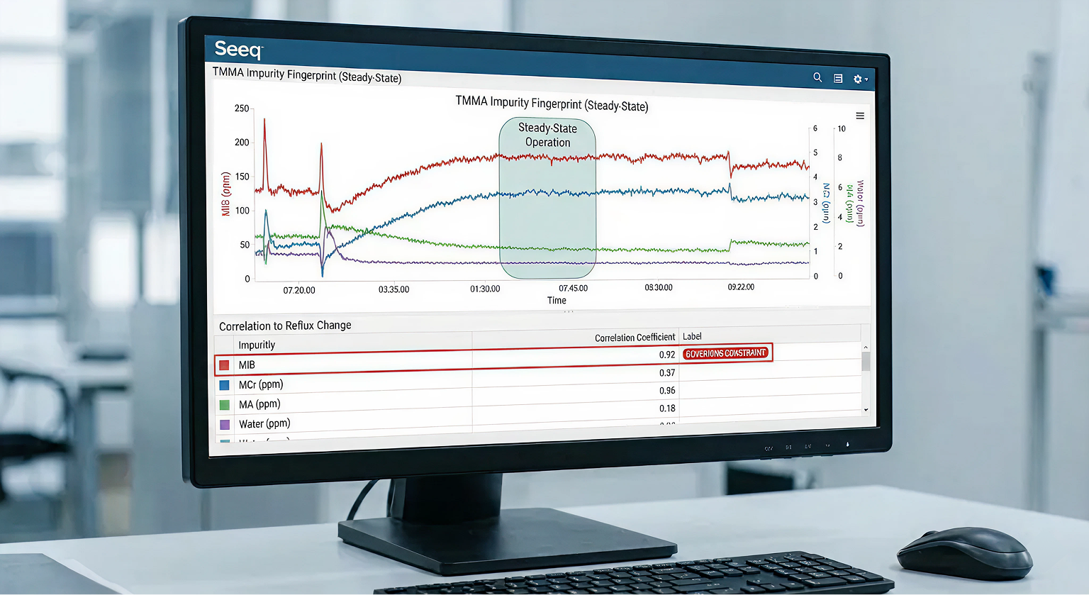Expand the dropdown arrow beside the gear
The height and width of the screenshot is (595, 1089).
click(866, 79)
